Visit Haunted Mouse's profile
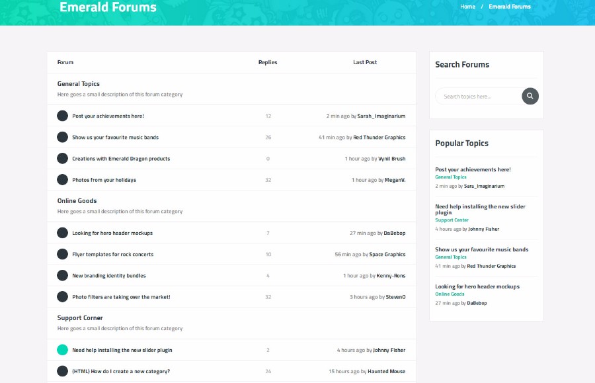Viewport: 595px width, 383px height. pos(386,371)
